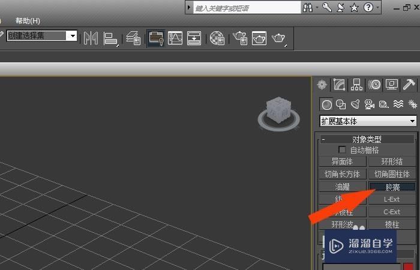The image size is (420, 270).
Task: Open the Help question mark icon
Action: pyautogui.click(x=368, y=7)
